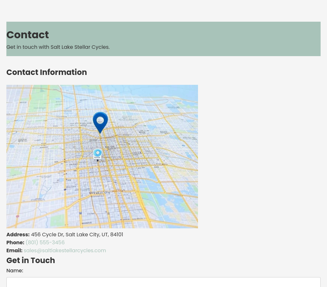Call the phone number (801) 555-3456
This screenshot has height=287, width=327.
(x=45, y=242)
